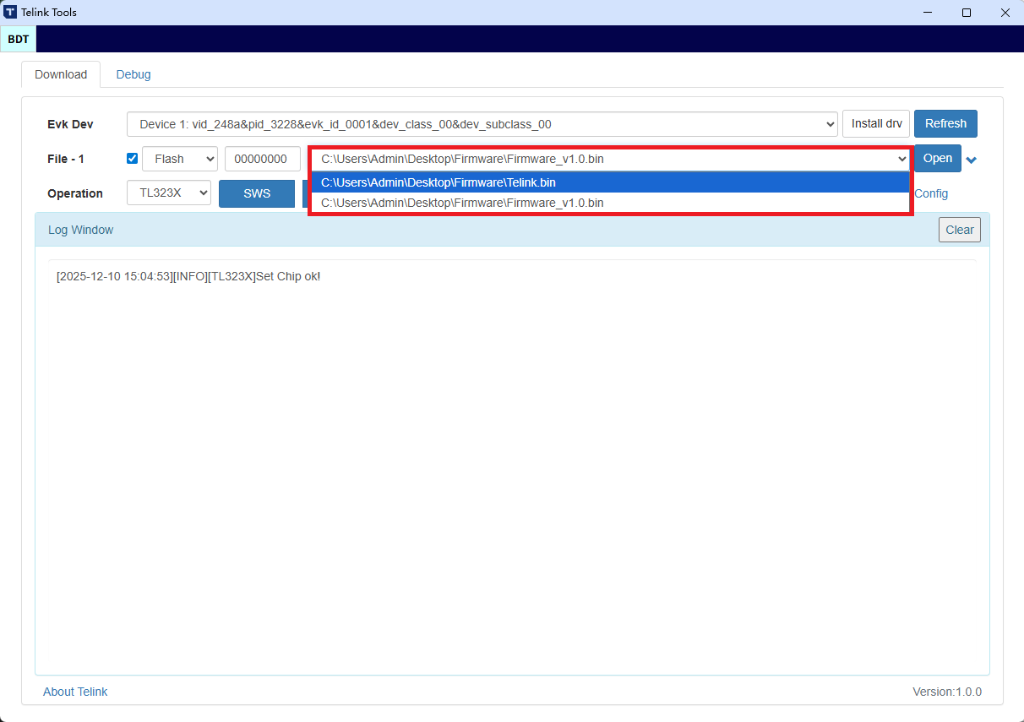Click the Open file browser button
The image size is (1024, 722).
(937, 159)
